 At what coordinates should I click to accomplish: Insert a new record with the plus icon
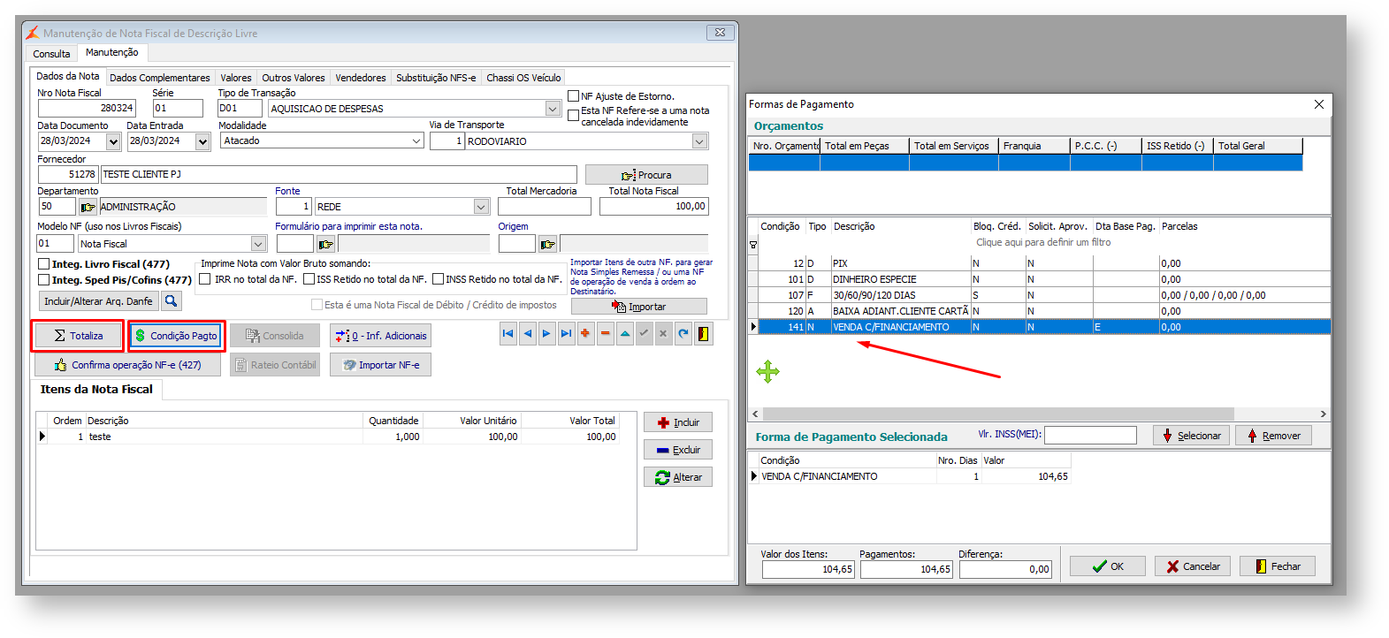point(585,334)
